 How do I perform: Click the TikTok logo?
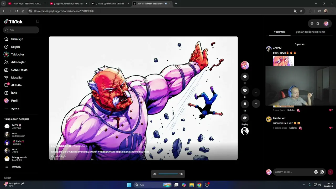[x=13, y=22]
